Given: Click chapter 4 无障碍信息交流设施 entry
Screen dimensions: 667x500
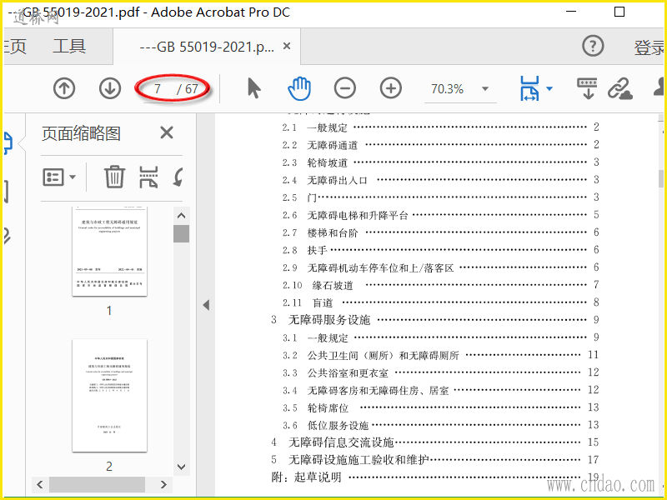Looking at the screenshot, I should pos(435,442).
